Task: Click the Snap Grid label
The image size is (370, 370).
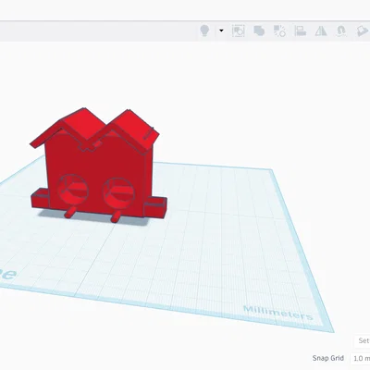Action: [327, 358]
